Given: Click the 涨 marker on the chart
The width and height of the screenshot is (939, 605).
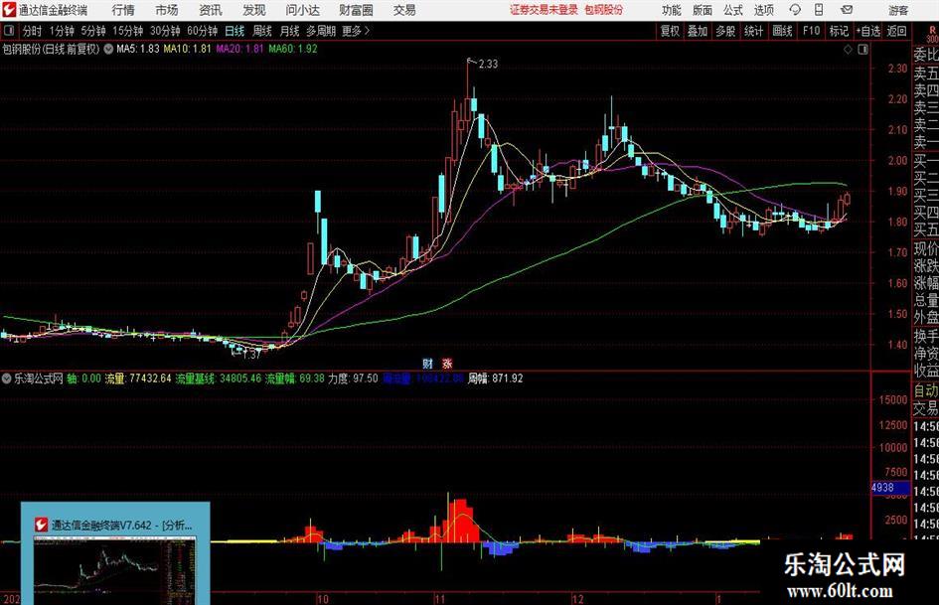Looking at the screenshot, I should coord(447,364).
